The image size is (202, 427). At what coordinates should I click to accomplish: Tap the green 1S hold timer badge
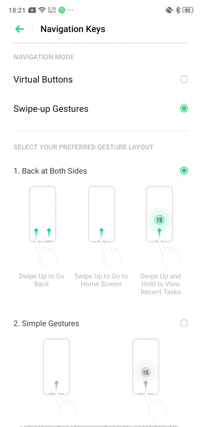coord(160,220)
